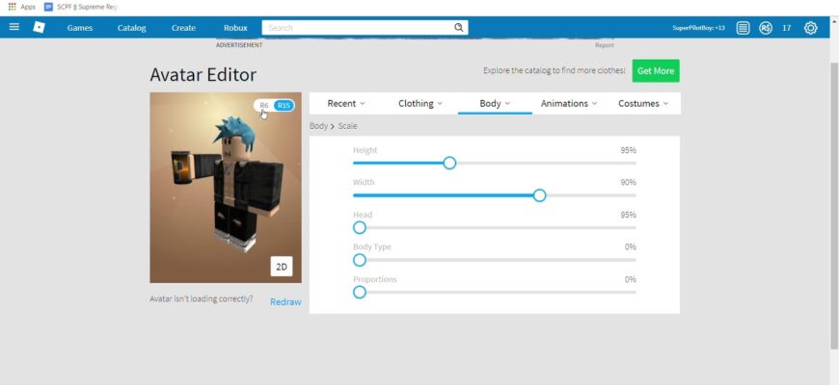The width and height of the screenshot is (839, 385).
Task: Expand the Clothing dropdown tab
Action: coord(420,104)
